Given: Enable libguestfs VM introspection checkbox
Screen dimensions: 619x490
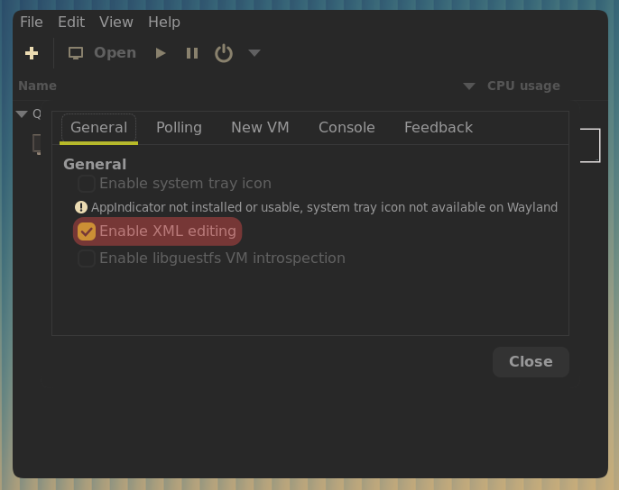Looking at the screenshot, I should coord(87,259).
